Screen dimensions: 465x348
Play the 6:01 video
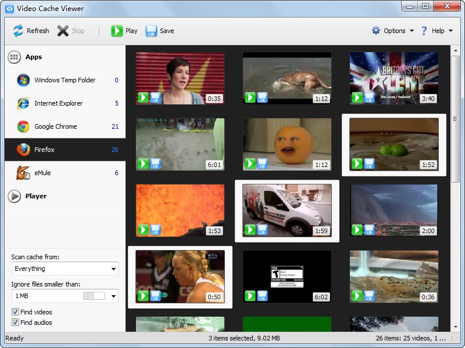[x=143, y=164]
